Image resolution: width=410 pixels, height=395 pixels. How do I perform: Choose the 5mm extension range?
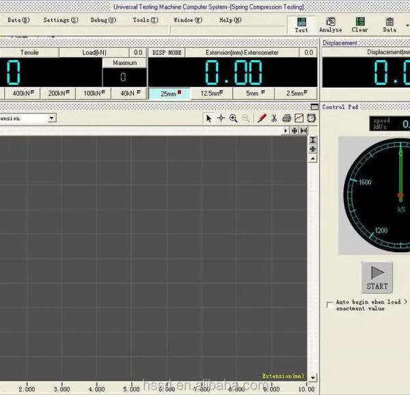tap(254, 94)
